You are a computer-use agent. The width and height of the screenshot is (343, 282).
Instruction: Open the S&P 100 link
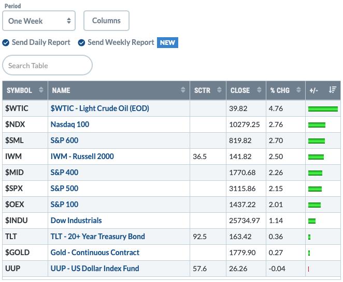[x=64, y=205]
